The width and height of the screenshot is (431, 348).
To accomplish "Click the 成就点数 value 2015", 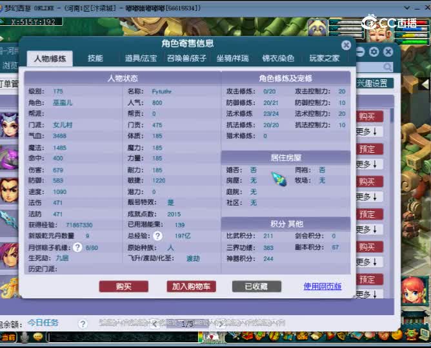I will tap(174, 214).
